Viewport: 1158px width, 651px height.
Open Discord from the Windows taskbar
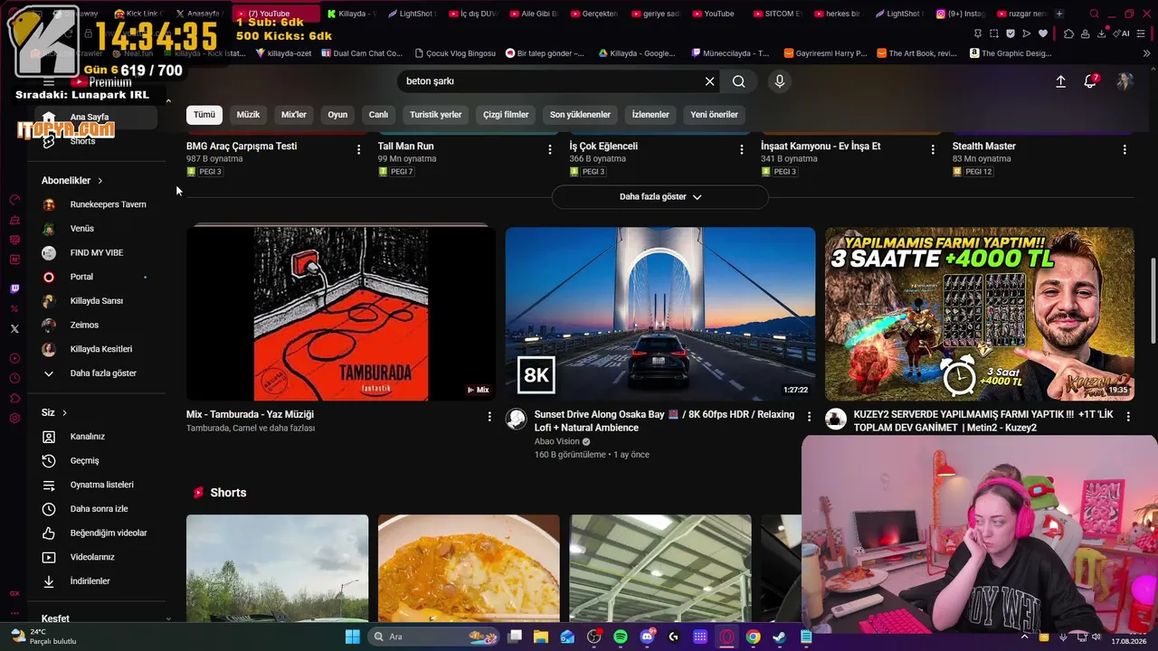click(647, 637)
